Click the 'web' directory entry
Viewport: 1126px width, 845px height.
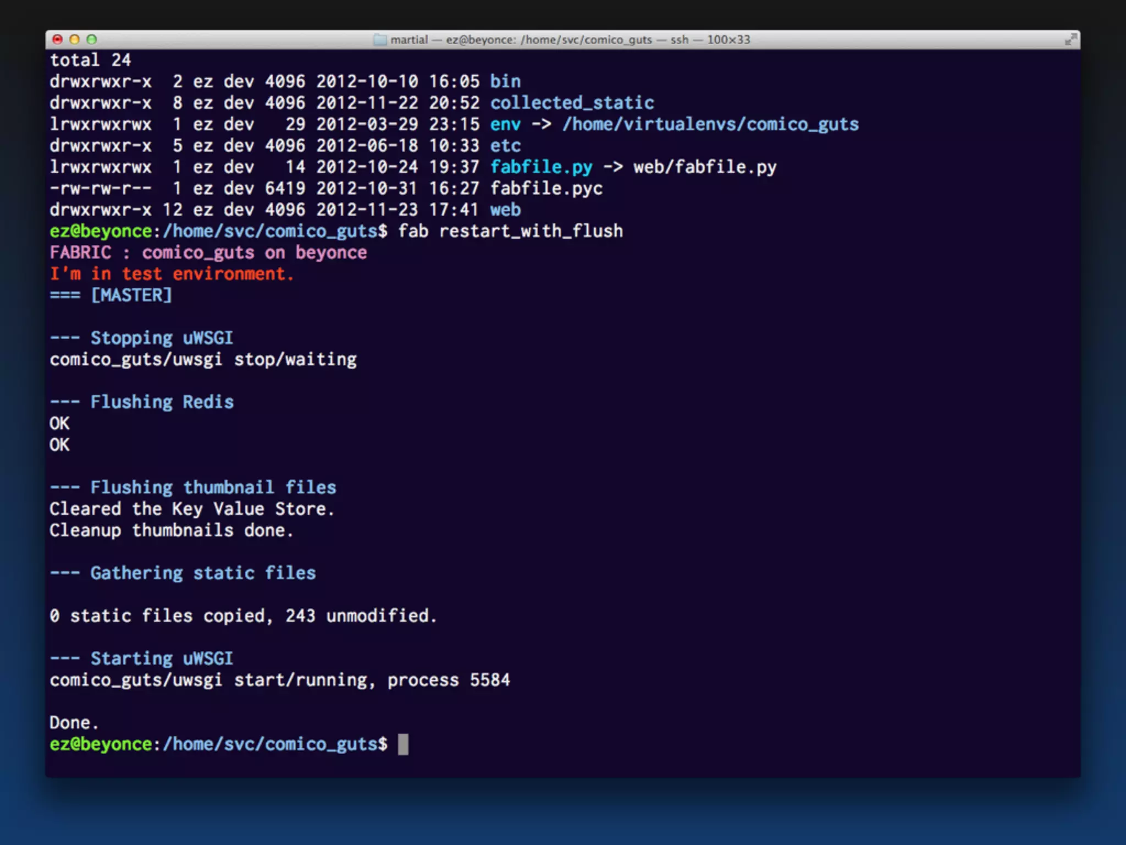coord(505,210)
